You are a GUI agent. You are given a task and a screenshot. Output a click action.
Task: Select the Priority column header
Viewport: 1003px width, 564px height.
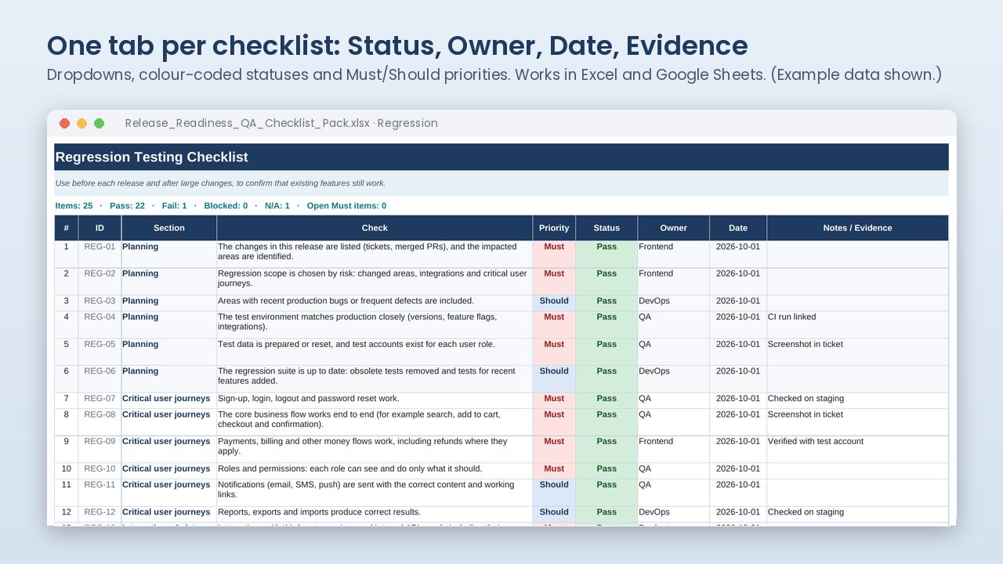(x=554, y=228)
